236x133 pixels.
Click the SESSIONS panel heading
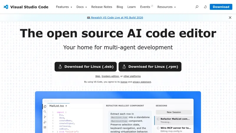point(161,106)
